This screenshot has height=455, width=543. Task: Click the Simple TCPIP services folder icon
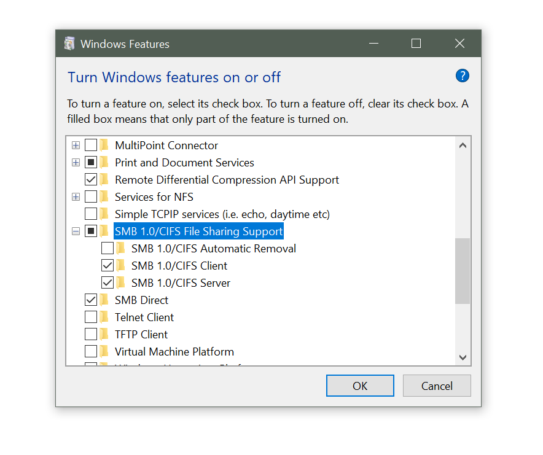[104, 214]
